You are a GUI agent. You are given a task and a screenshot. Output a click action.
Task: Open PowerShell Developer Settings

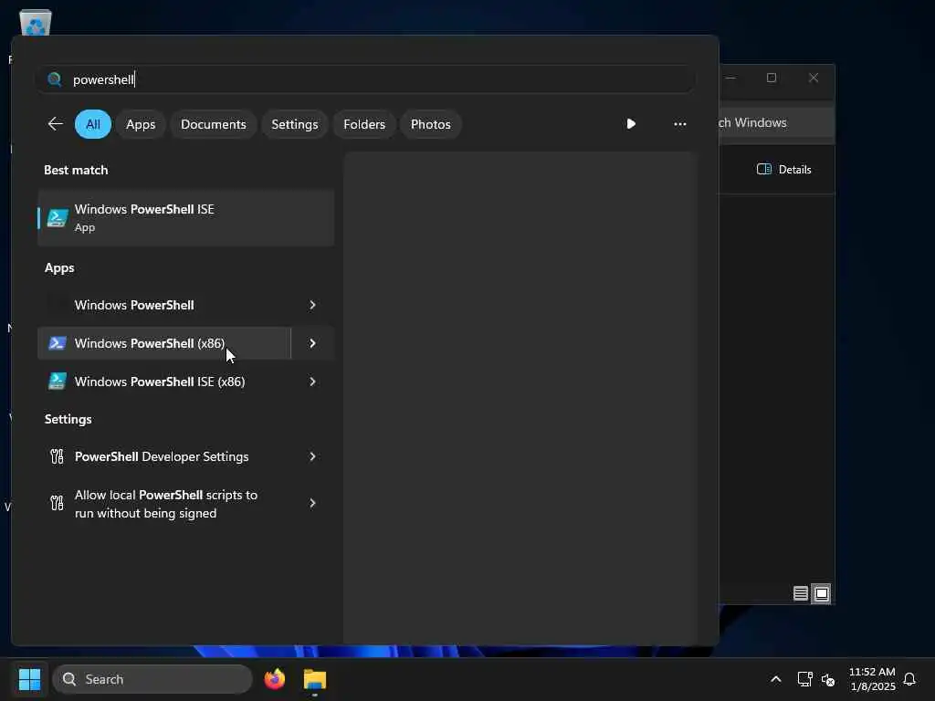[164, 456]
